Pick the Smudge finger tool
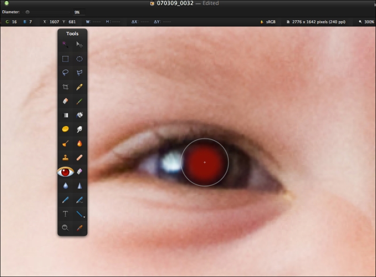Screen dimensions: 376x277 click(x=79, y=129)
